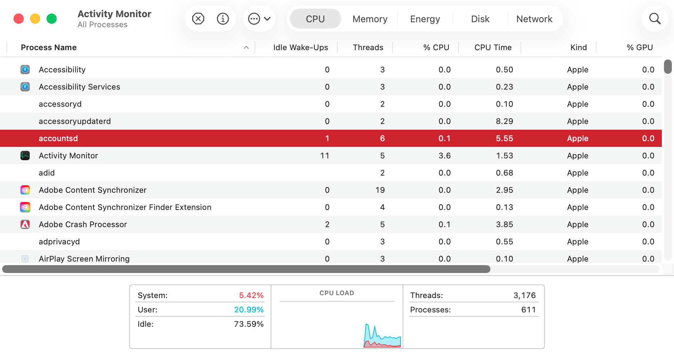Click CPU Time 8.29 of accessoryupdaterd
The image size is (674, 359).
[504, 121]
